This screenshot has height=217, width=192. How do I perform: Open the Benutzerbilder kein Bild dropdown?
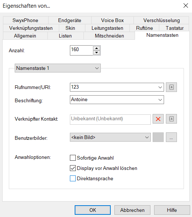pos(110,137)
